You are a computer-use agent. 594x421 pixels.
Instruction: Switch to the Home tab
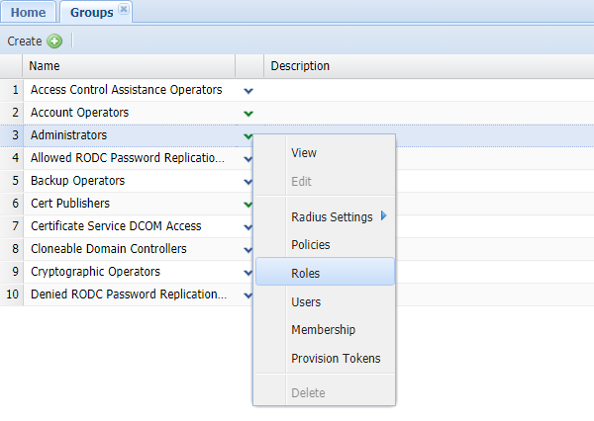pyautogui.click(x=28, y=12)
